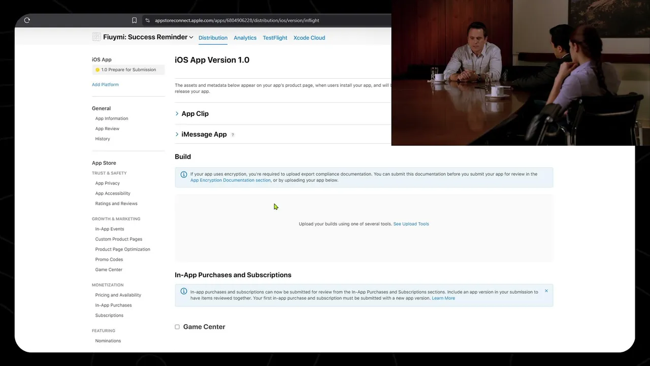
Task: Open Product Page Optimization
Action: click(x=123, y=249)
